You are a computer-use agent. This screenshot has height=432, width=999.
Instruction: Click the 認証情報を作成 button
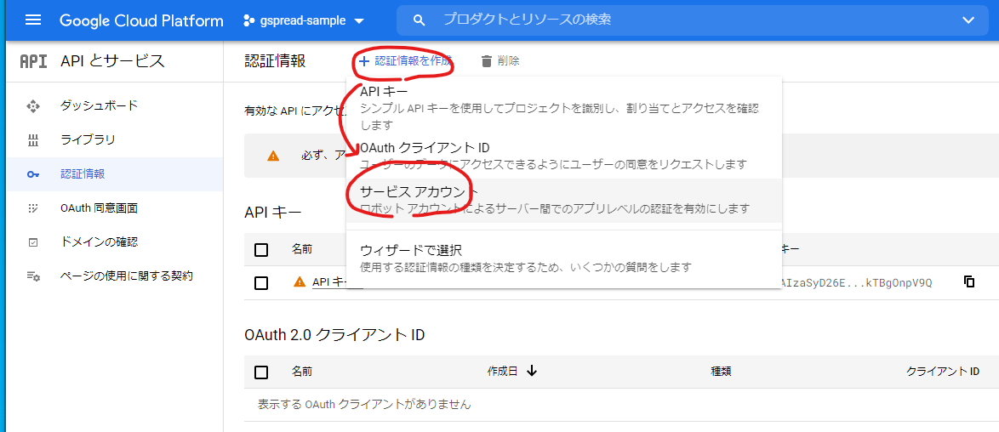pos(405,61)
